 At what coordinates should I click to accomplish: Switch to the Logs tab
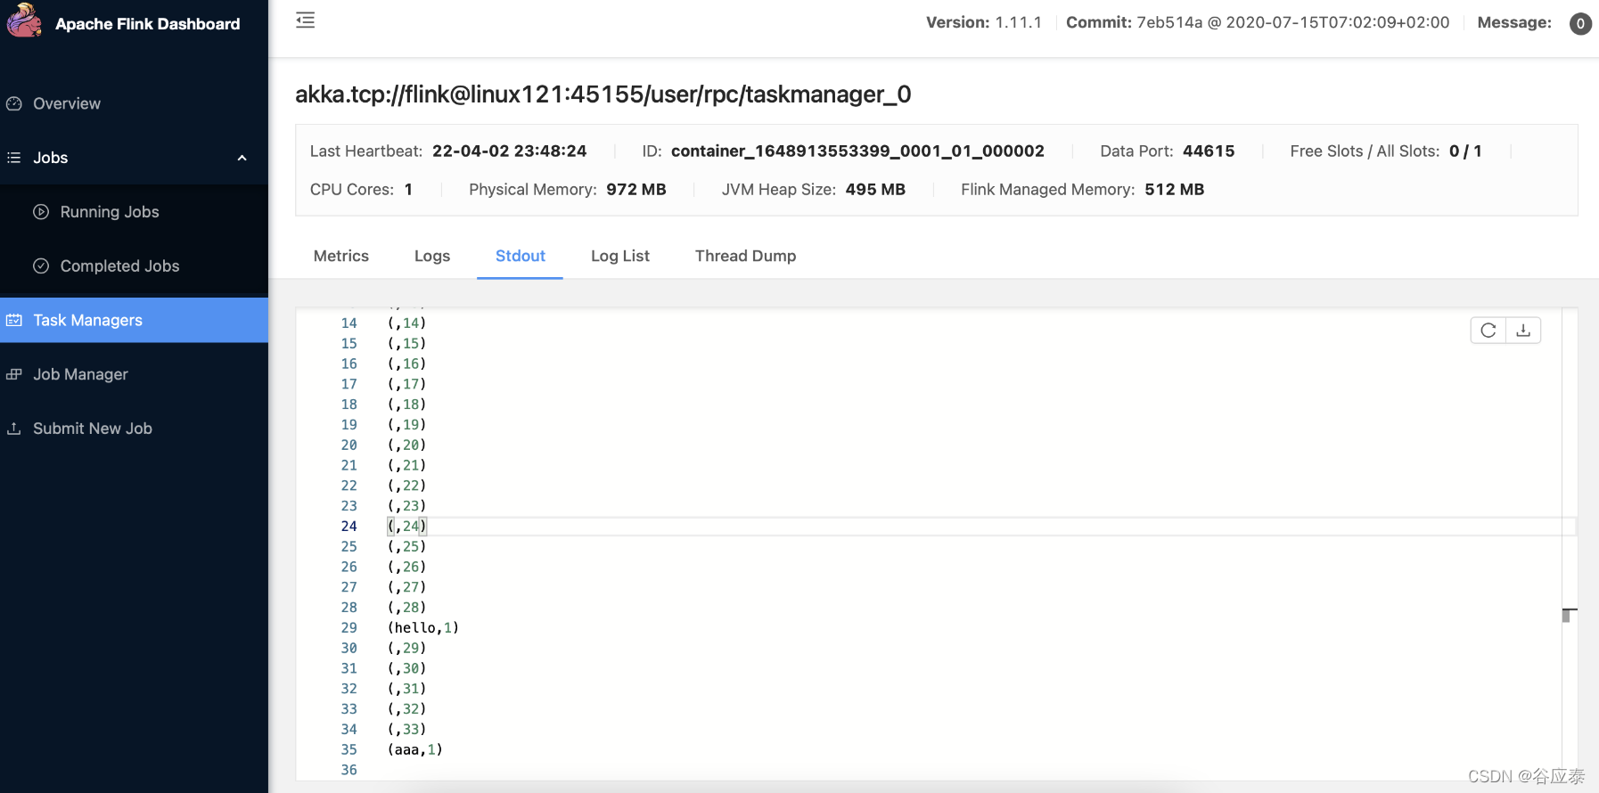coord(432,256)
